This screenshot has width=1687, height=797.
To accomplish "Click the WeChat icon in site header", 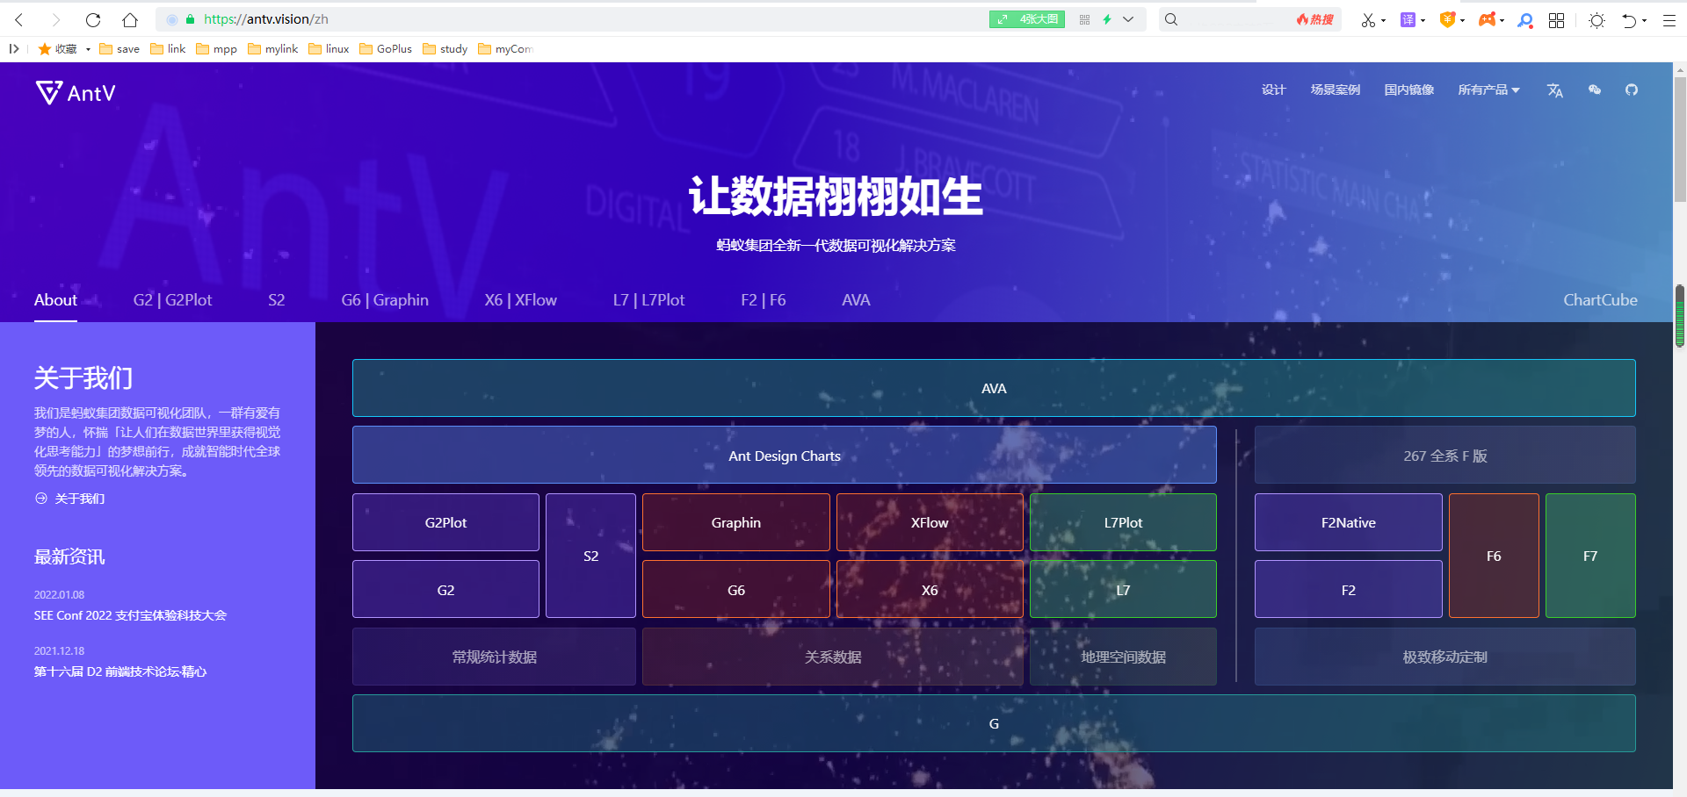I will (x=1595, y=90).
